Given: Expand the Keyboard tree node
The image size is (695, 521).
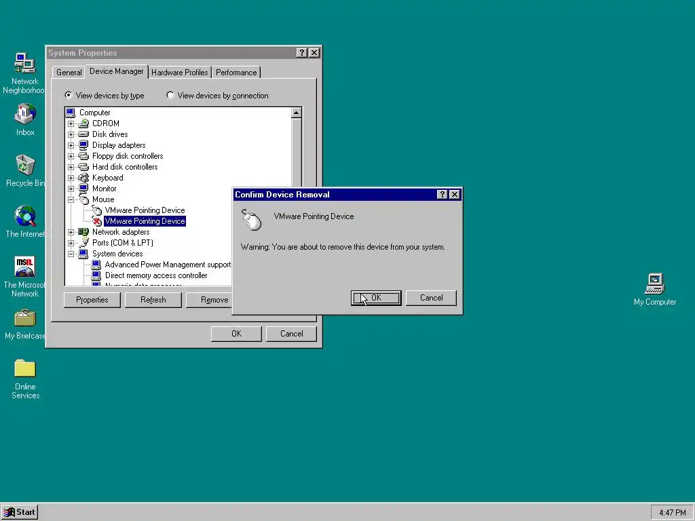Looking at the screenshot, I should [71, 178].
